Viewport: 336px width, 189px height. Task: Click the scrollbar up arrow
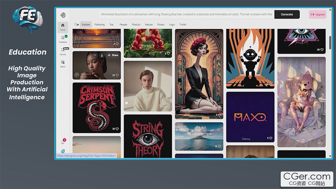click(330, 10)
